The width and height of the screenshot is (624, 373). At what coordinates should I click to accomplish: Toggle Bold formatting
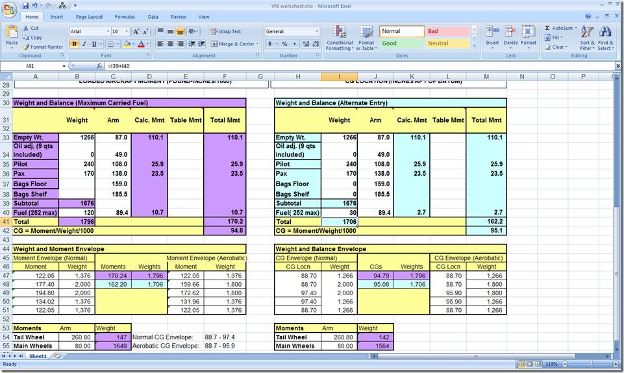click(x=74, y=44)
